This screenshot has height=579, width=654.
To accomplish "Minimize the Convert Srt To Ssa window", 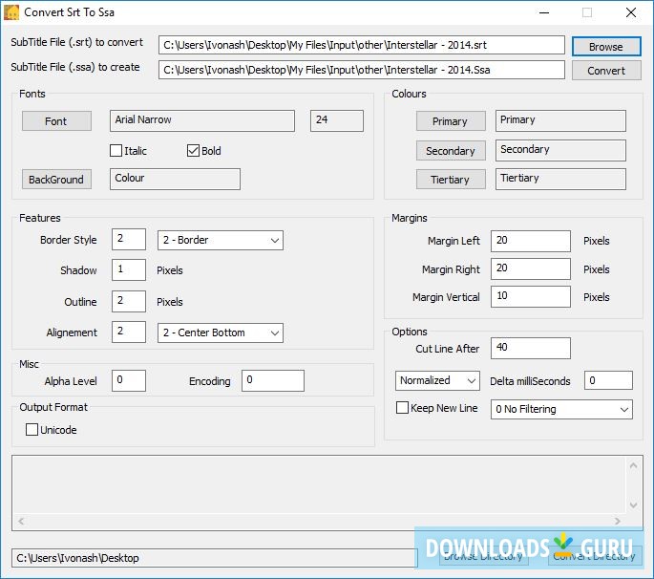I will pos(544,12).
